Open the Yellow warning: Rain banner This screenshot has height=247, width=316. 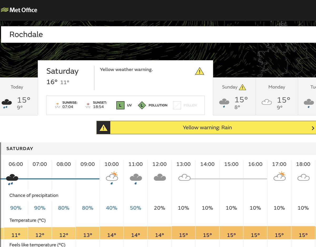(206, 128)
